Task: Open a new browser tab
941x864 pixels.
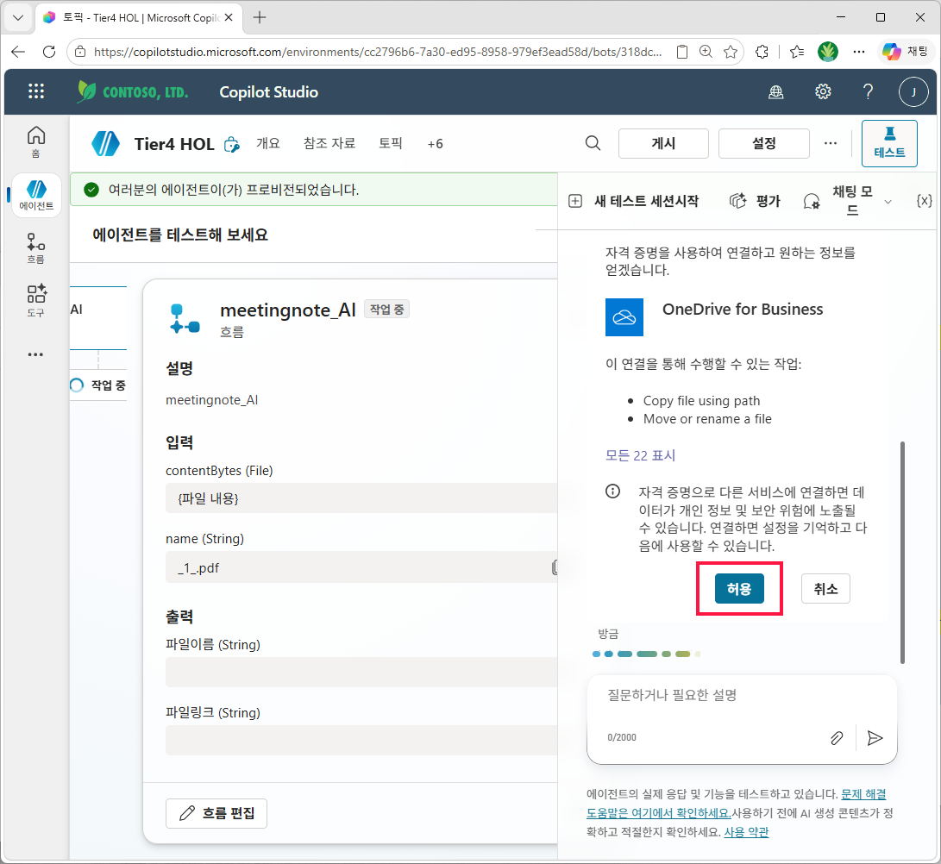Action: click(260, 17)
